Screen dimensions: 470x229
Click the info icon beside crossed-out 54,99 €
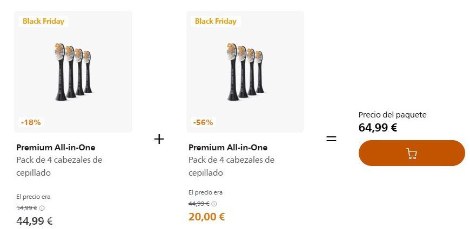click(42, 208)
